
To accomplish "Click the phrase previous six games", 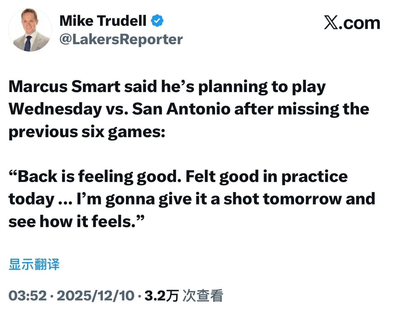I will [86, 132].
